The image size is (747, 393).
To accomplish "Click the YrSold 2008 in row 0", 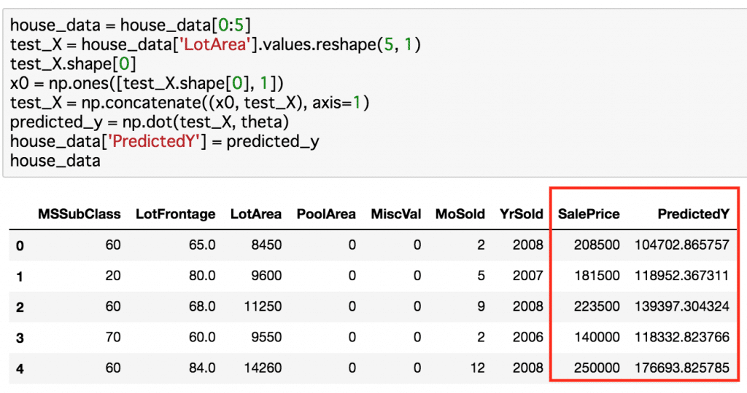I will [528, 245].
